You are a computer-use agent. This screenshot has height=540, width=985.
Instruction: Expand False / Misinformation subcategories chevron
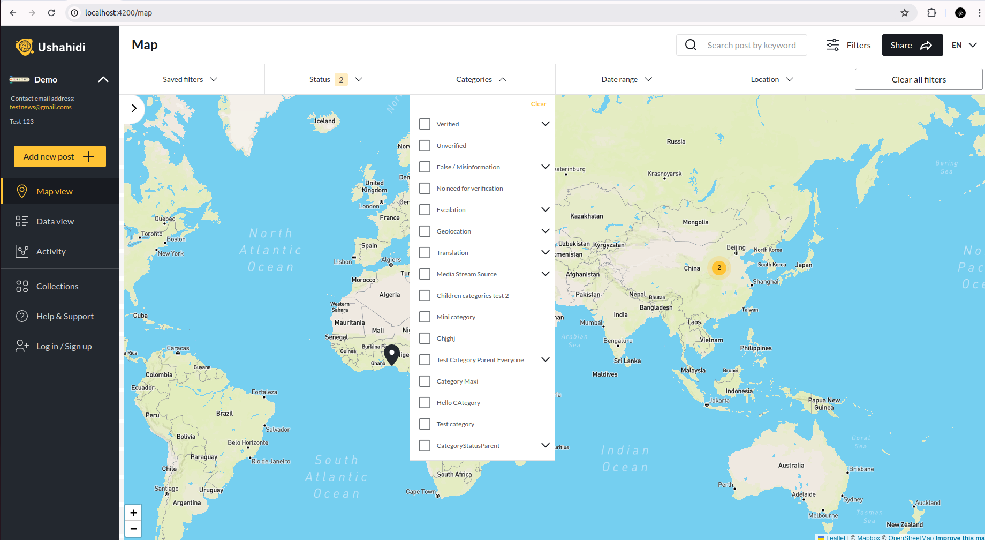tap(545, 167)
